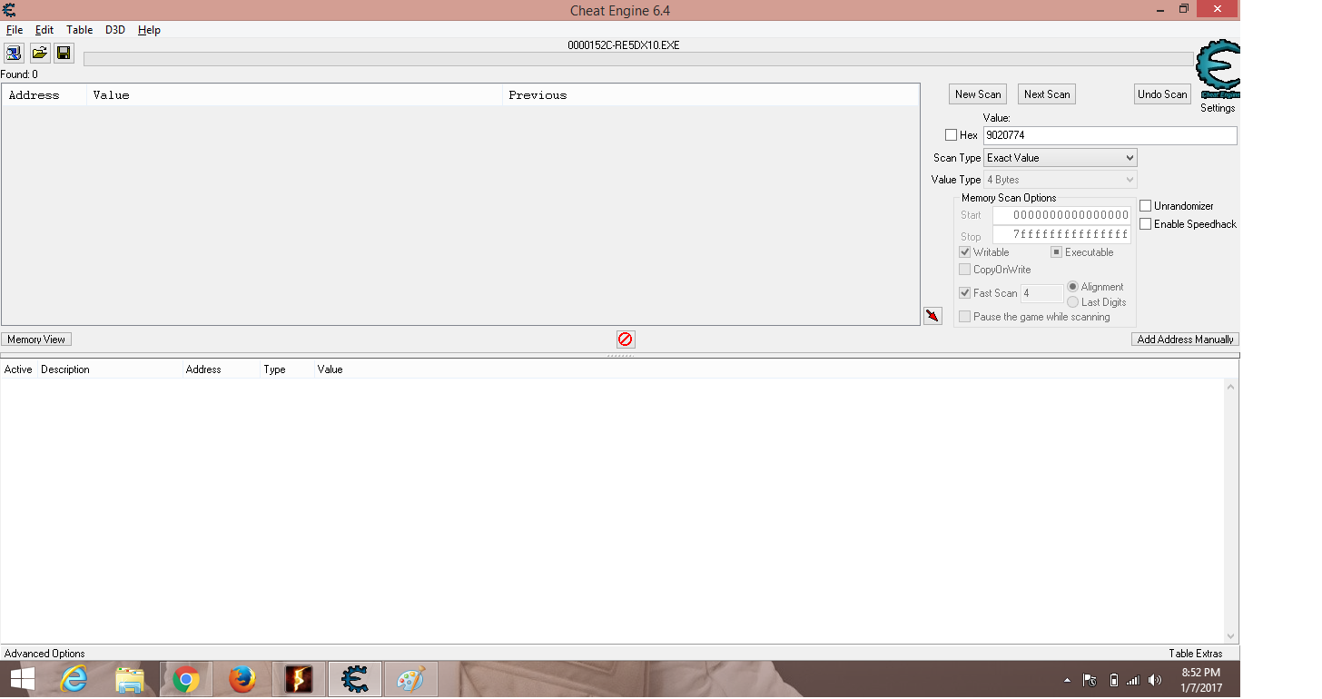Open Firefox from taskbar
Viewport: 1322px width, 699px height.
coord(242,679)
